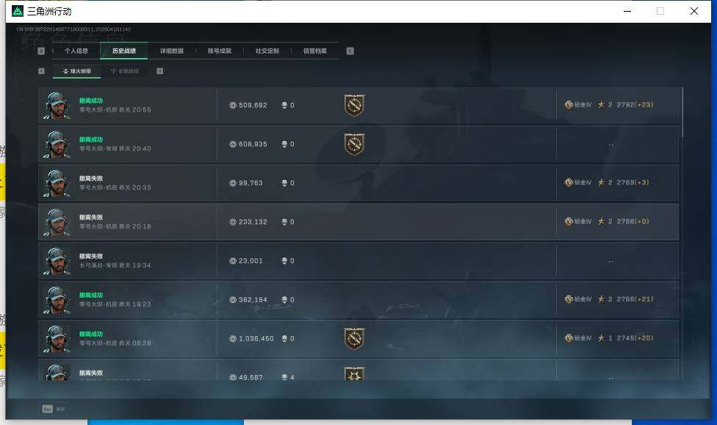Open the 账号成就 tab
Screen dimensions: 717x425
click(220, 51)
